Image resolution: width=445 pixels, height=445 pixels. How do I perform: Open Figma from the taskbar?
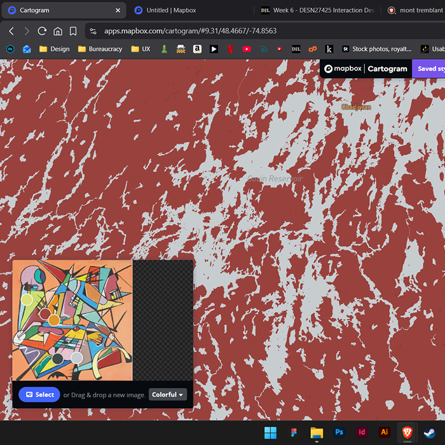pos(294,432)
